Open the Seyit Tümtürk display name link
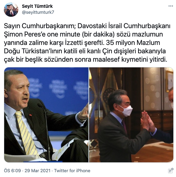 pyautogui.click(x=37, y=6)
